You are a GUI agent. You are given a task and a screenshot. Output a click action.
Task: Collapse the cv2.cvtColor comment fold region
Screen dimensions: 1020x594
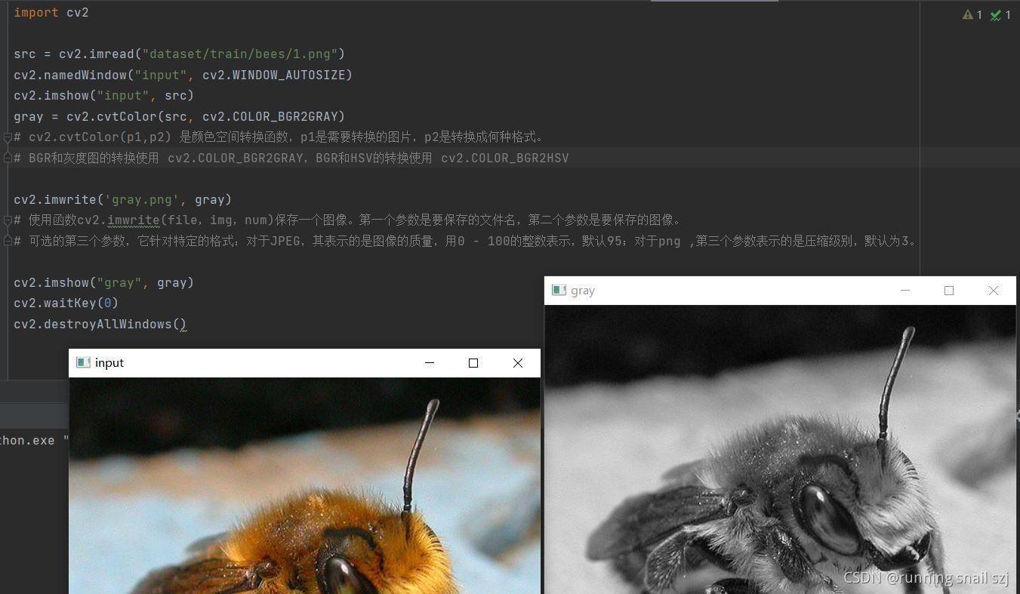(8, 137)
